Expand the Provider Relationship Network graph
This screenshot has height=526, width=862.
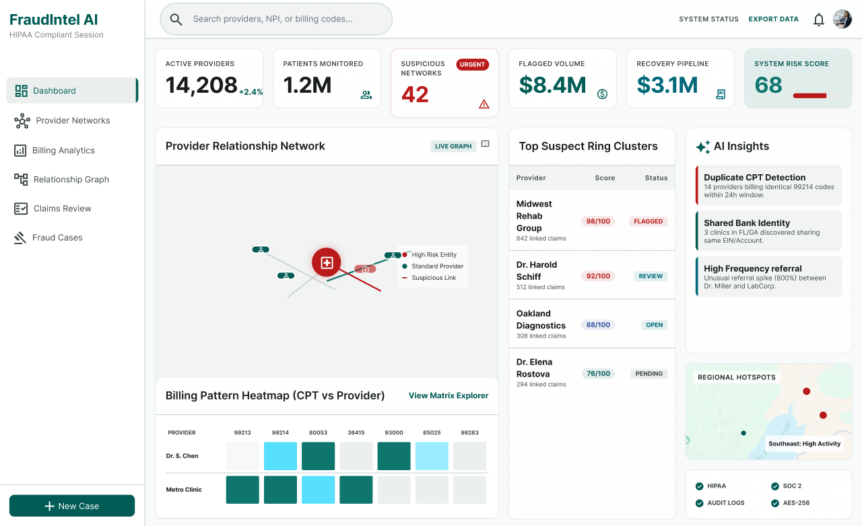click(485, 144)
